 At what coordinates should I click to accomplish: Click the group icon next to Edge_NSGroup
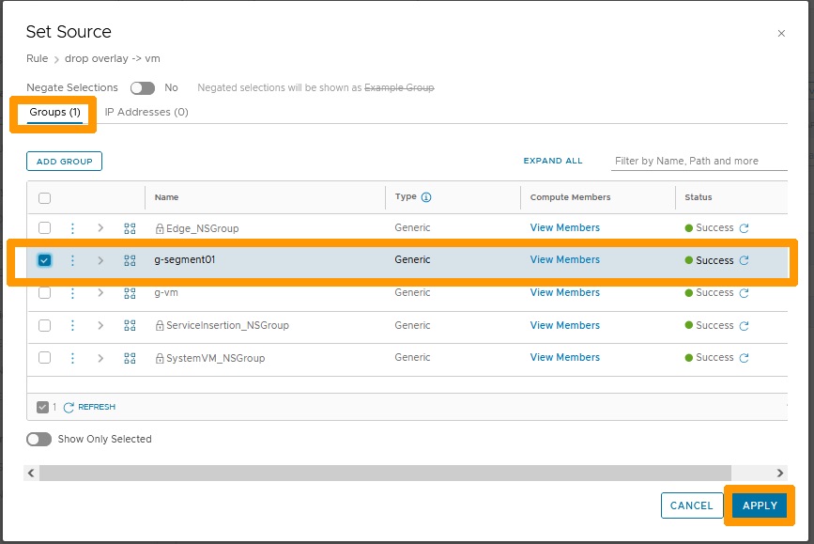[130, 227]
